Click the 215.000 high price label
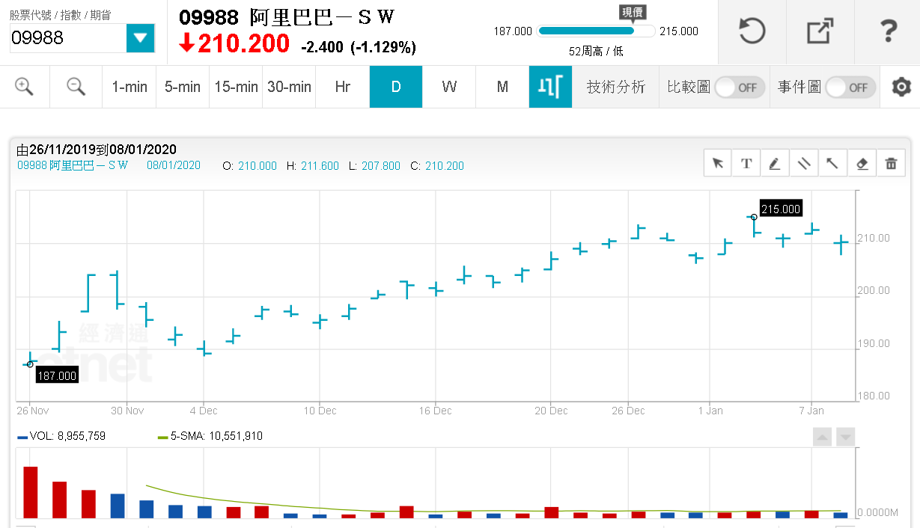The image size is (920, 528). (x=780, y=209)
